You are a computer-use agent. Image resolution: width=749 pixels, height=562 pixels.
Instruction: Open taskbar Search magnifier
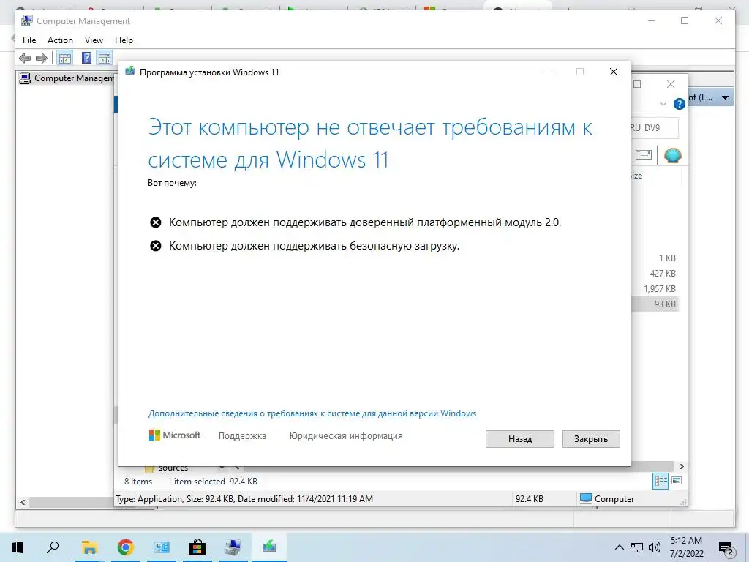click(53, 547)
